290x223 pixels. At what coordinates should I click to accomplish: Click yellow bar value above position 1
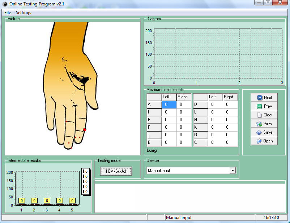pyautogui.click(x=22, y=201)
